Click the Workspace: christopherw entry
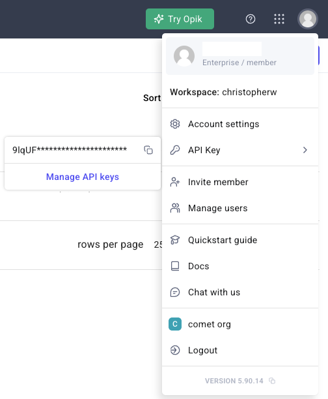The width and height of the screenshot is (328, 399). click(x=223, y=92)
